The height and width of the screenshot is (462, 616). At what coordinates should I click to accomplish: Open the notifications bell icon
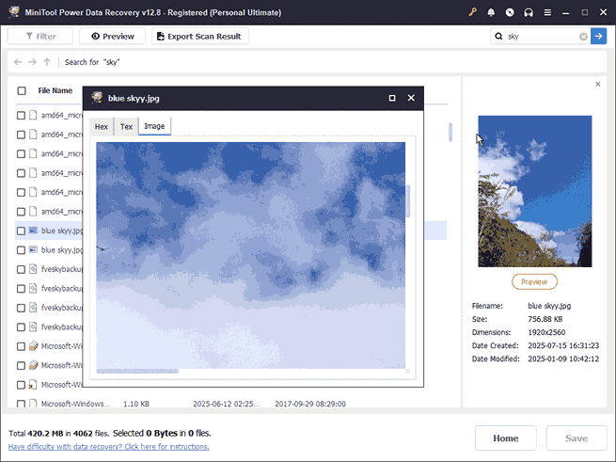[x=491, y=12]
